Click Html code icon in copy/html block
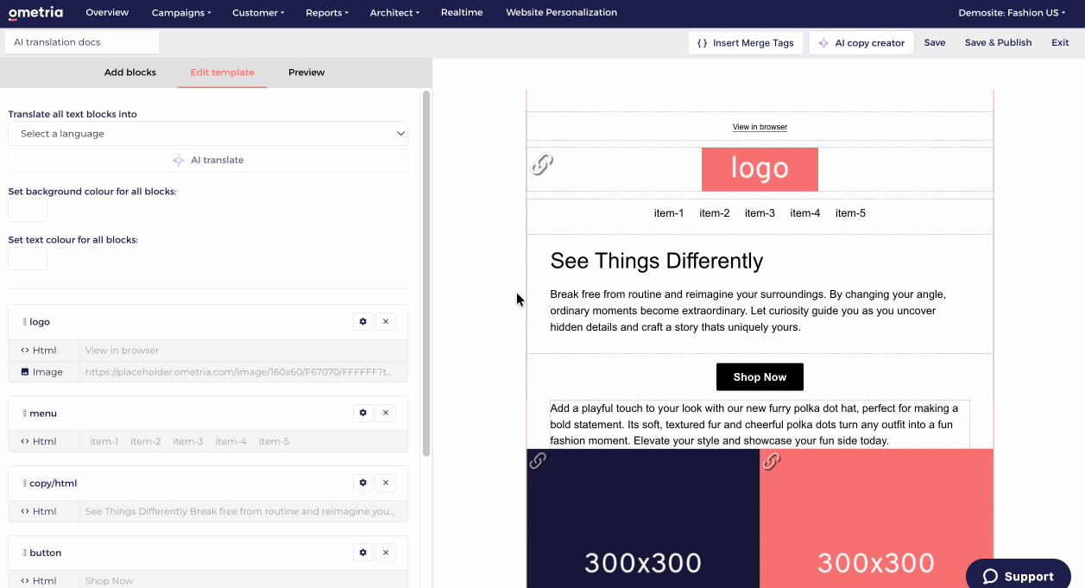The width and height of the screenshot is (1085, 588). coord(25,511)
